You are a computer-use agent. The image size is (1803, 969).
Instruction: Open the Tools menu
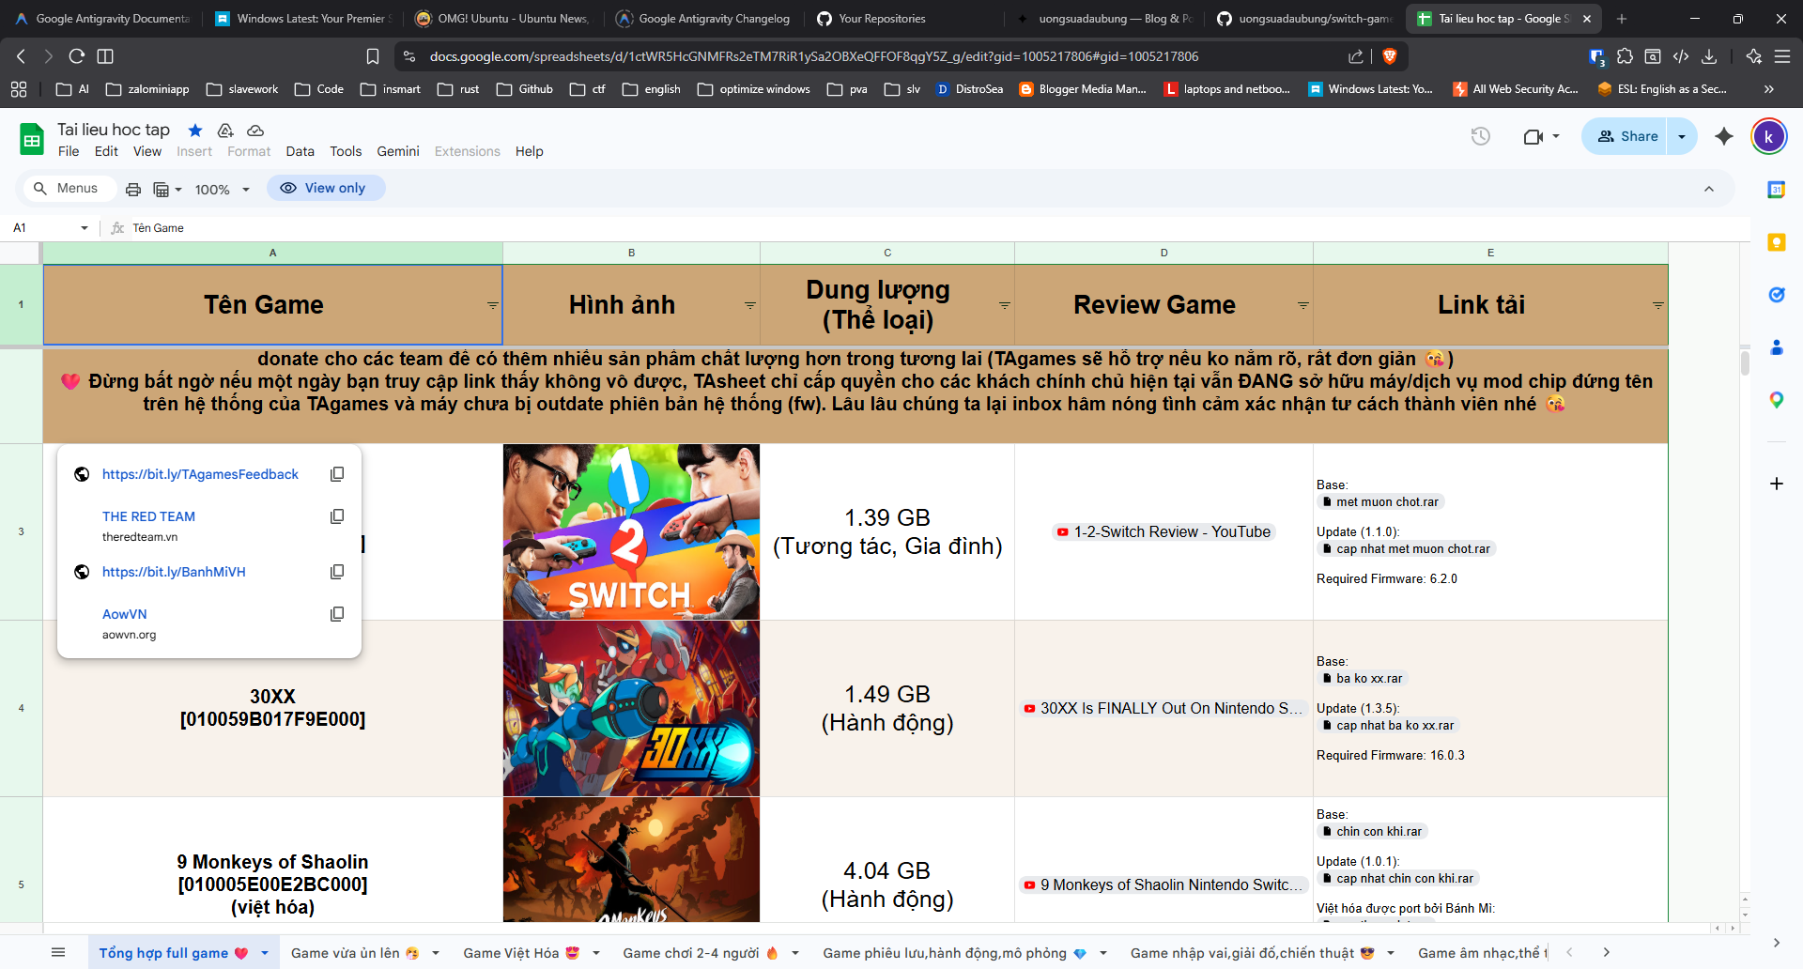[x=346, y=151]
